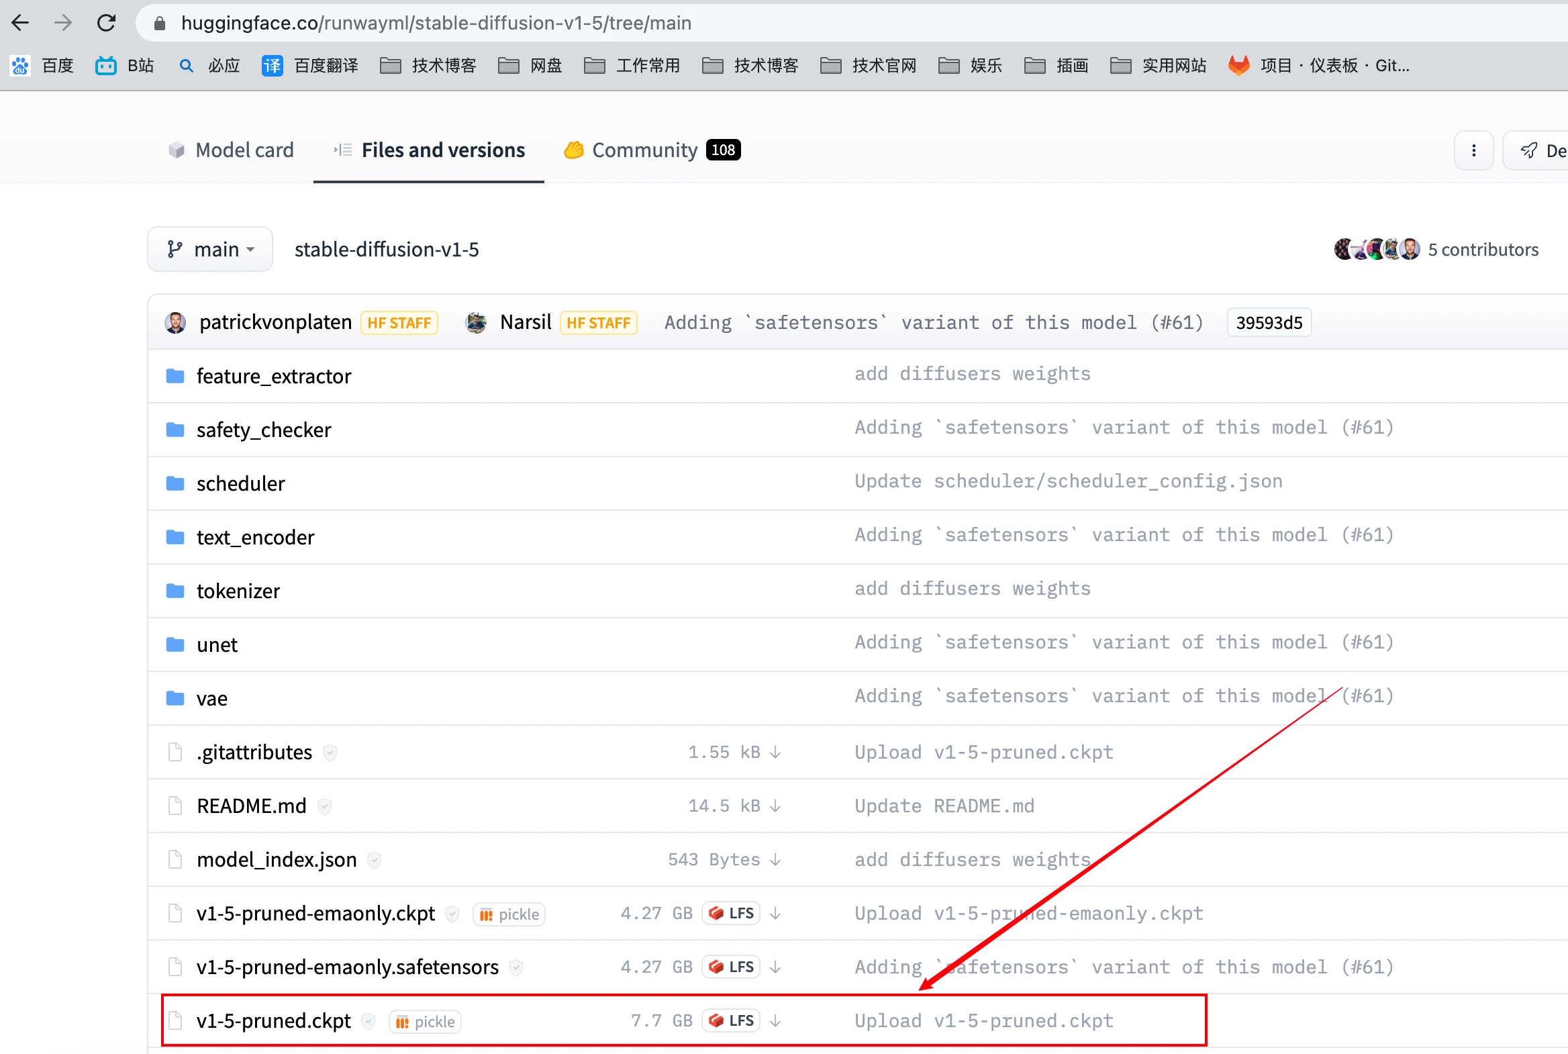Click the safety shield icon beside .gitattributes

coord(330,752)
